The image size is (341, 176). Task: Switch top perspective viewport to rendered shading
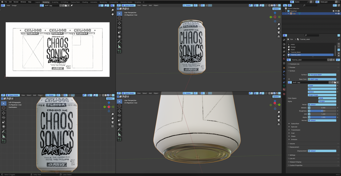(277, 5)
